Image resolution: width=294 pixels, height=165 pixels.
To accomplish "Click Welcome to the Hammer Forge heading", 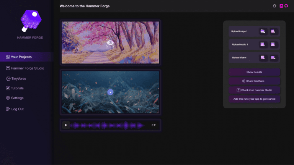I will tap(85, 6).
